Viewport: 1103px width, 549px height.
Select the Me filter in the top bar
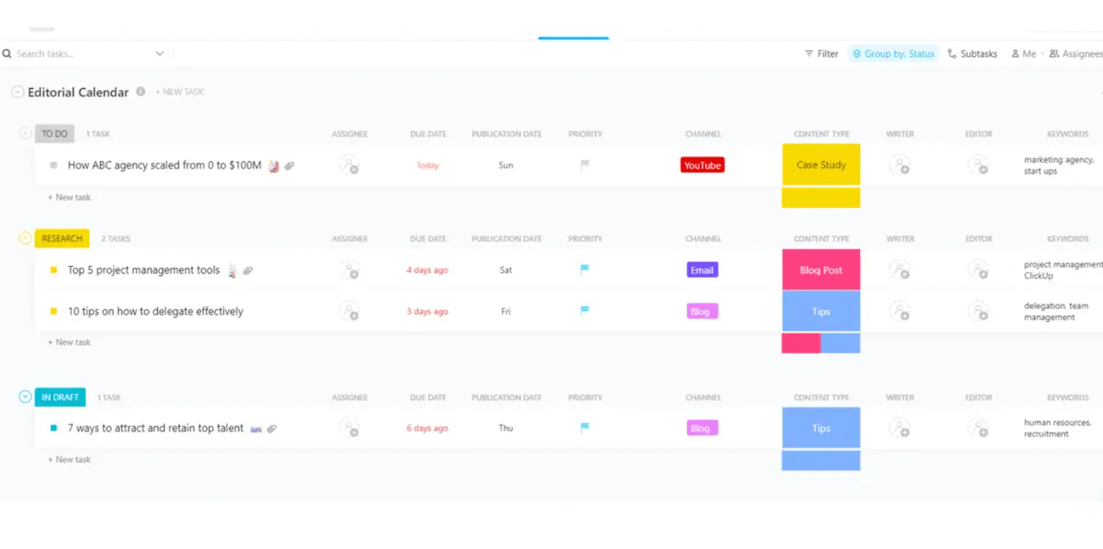1023,53
